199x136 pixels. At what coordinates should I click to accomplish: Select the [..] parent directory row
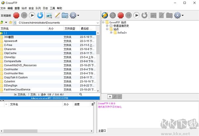[48, 33]
